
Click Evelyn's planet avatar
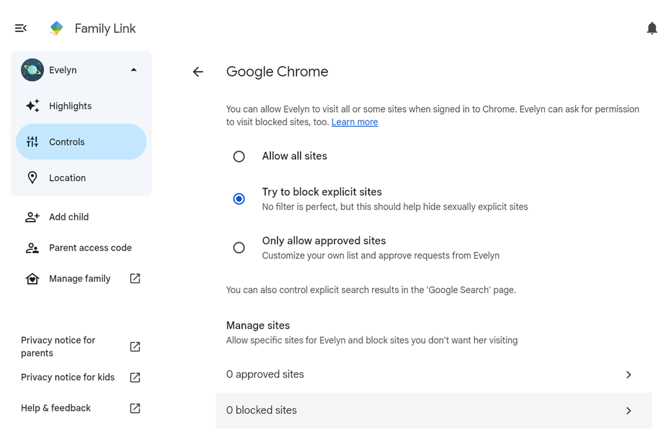tap(32, 70)
